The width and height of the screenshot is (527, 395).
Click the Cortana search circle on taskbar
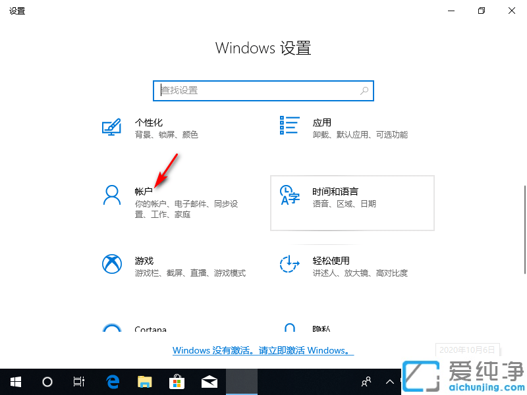47,382
